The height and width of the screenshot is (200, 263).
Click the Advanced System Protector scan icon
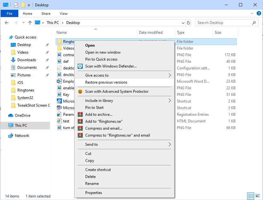point(80,91)
